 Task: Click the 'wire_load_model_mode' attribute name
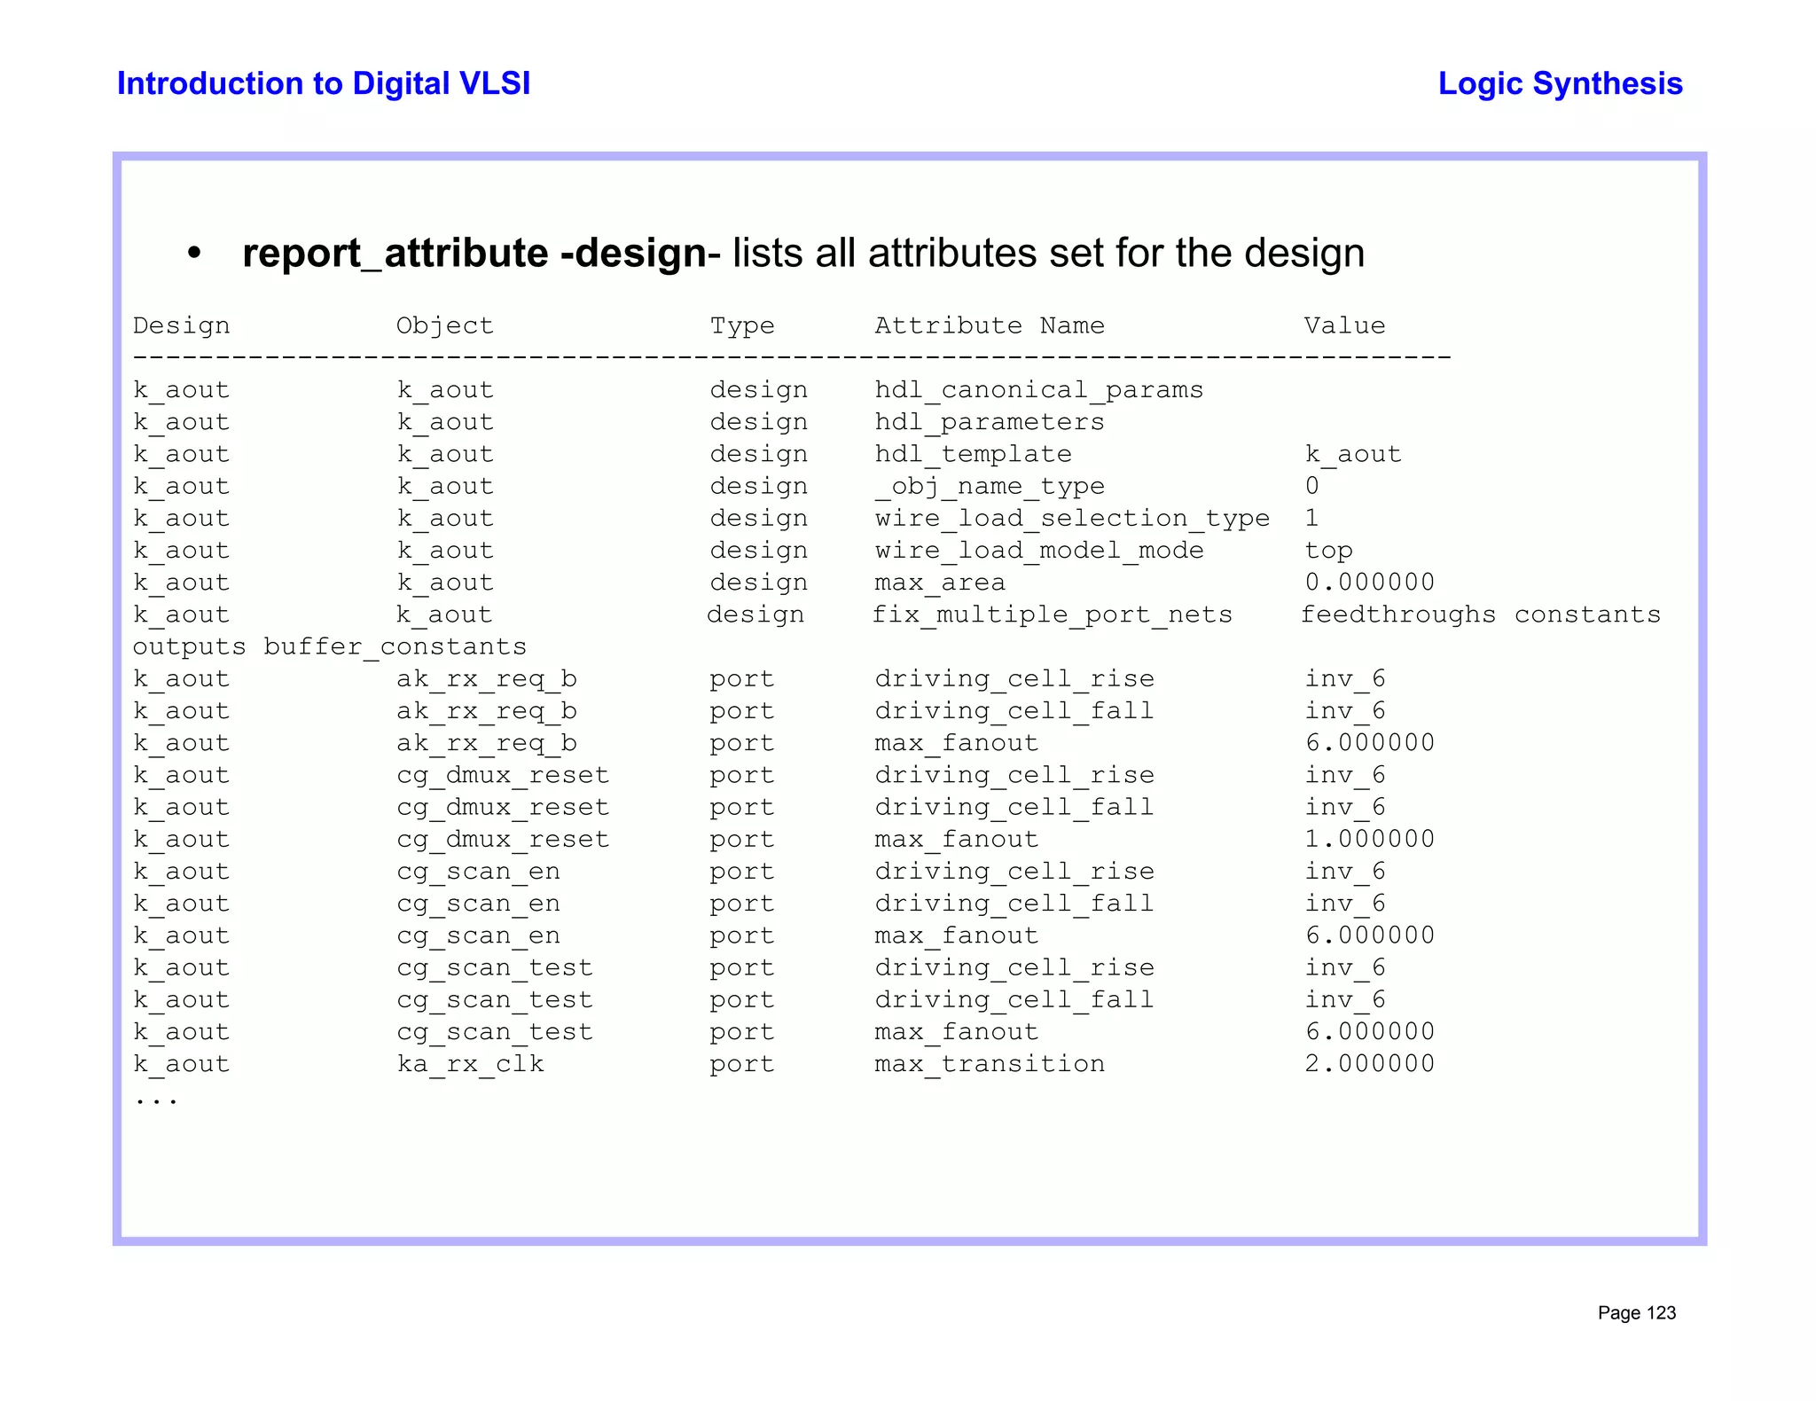click(1038, 551)
